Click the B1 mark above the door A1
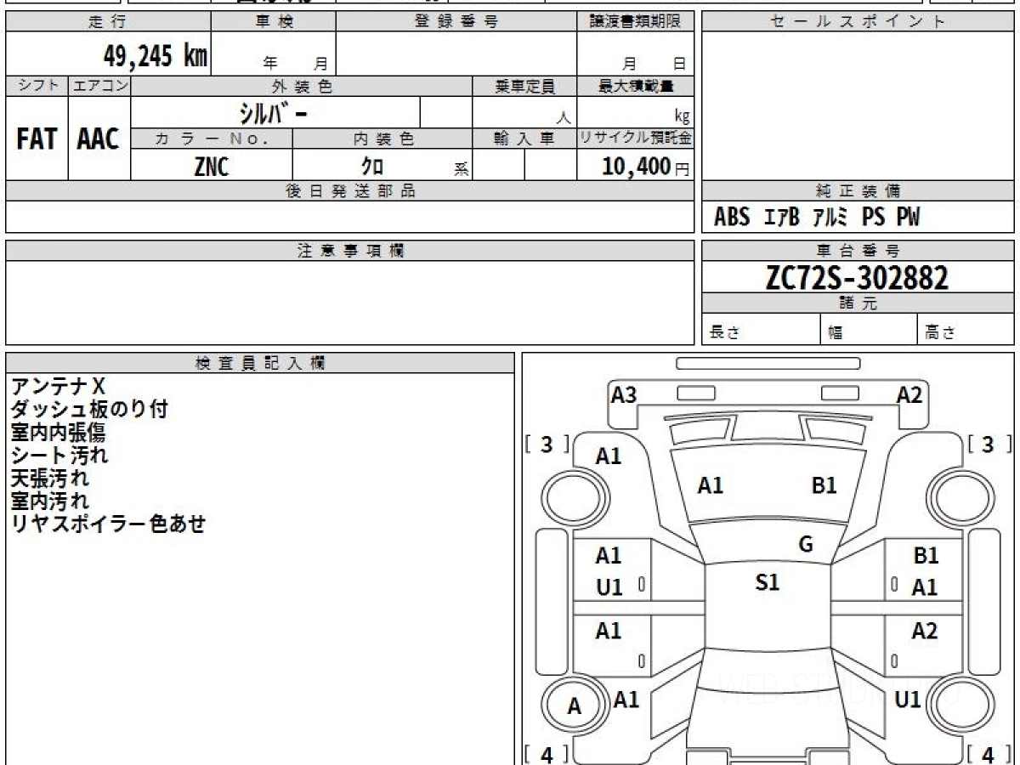Image resolution: width=1020 pixels, height=765 pixels. pos(926,556)
